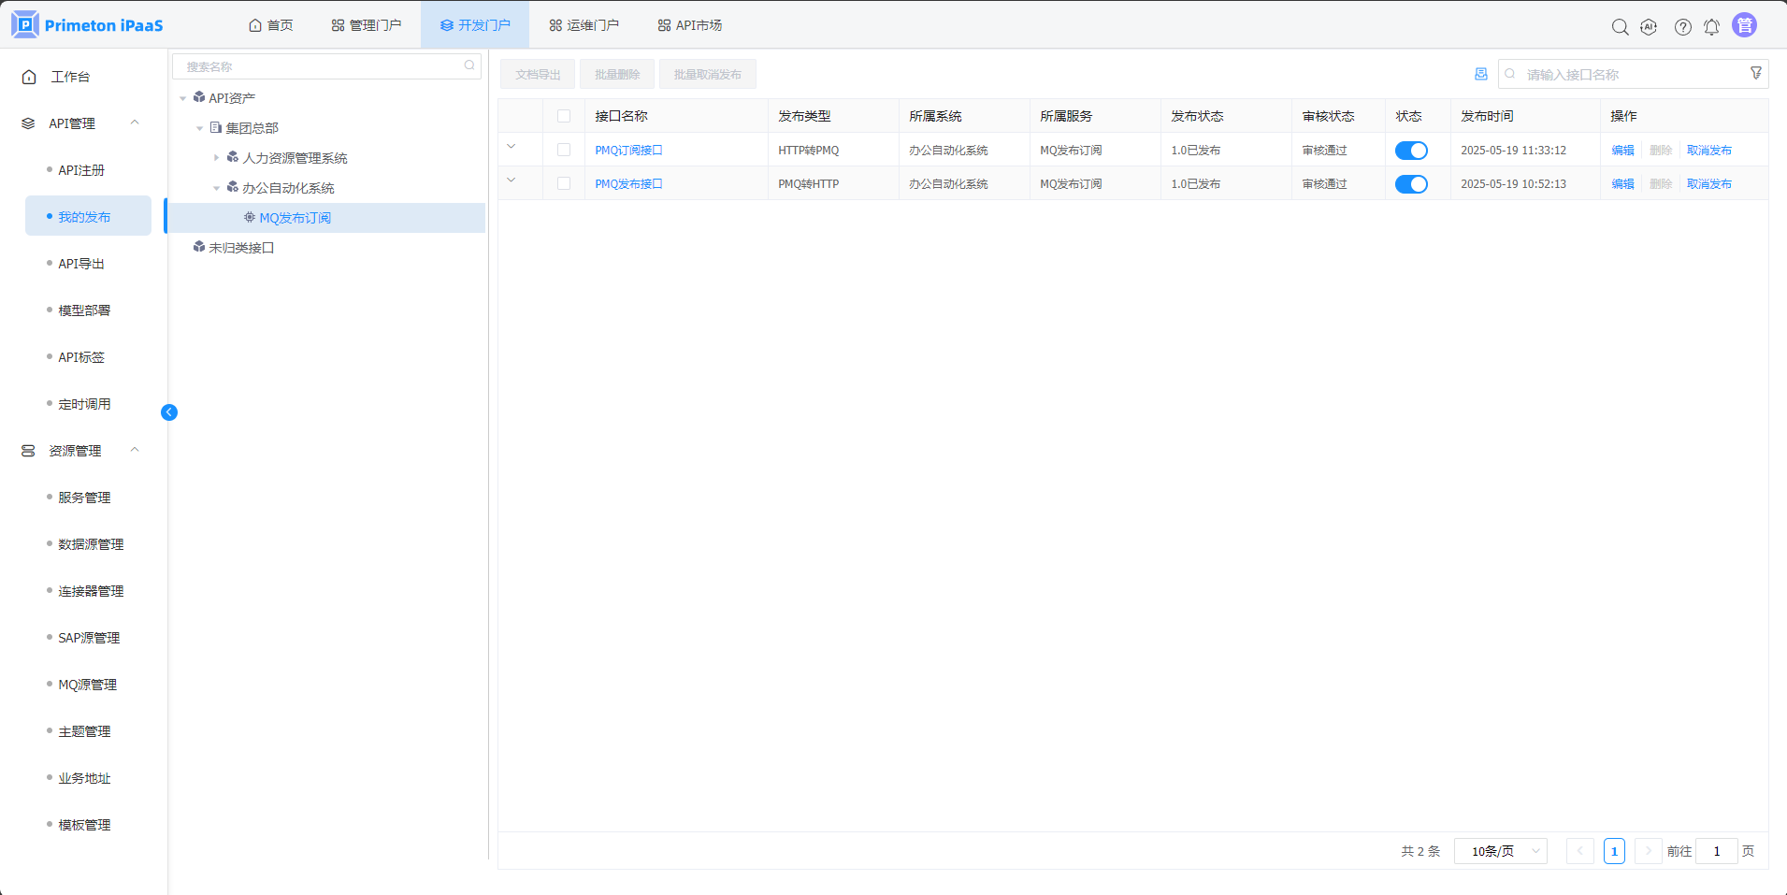Viewport: 1787px width, 895px height.
Task: Check the select-all checkbox in table header
Action: [564, 116]
